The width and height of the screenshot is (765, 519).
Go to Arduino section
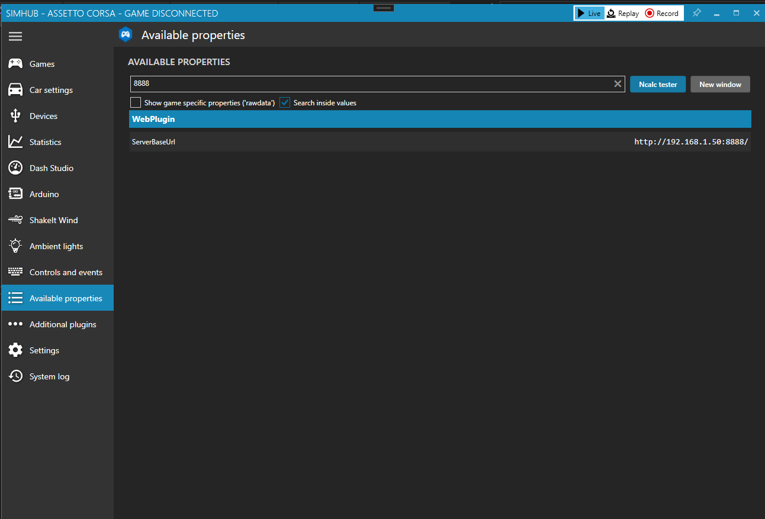point(44,194)
